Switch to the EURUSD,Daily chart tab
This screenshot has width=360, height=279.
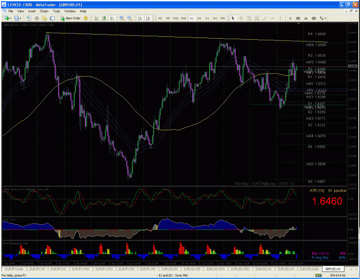(x=309, y=269)
